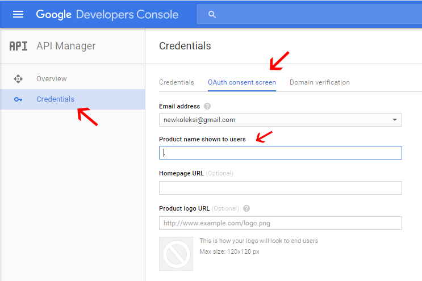Screen dimensions: 422x281
Task: Click the logo preview placeholder thumbnail
Action: pos(176,254)
